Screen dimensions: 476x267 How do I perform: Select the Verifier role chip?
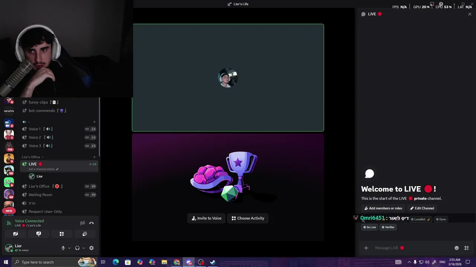388,227
